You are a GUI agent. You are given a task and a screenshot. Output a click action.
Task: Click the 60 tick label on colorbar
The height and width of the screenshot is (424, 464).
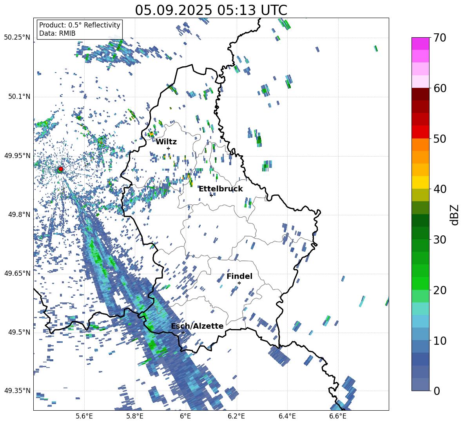(440, 88)
